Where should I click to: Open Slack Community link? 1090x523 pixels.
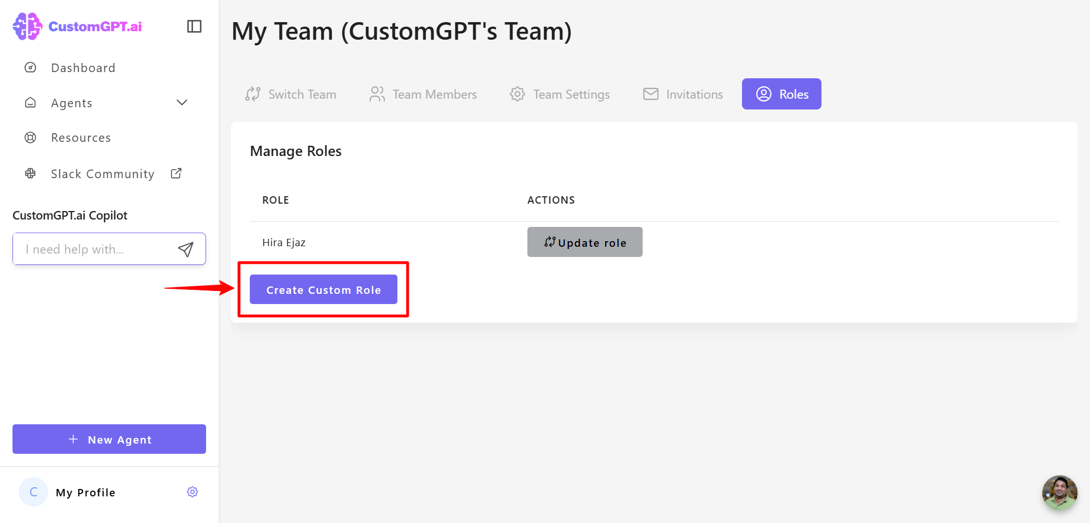[x=103, y=174]
